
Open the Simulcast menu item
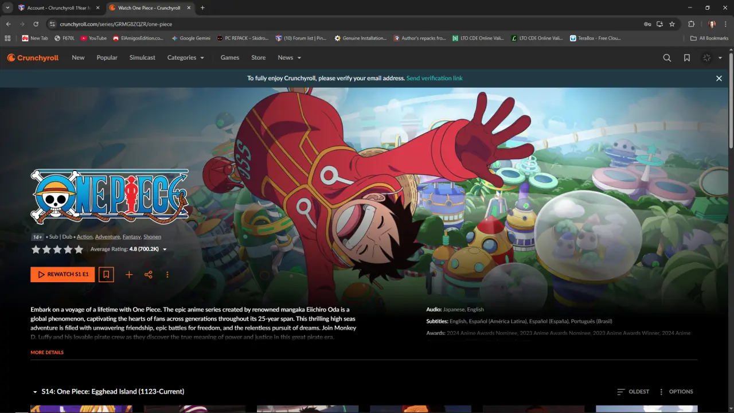pyautogui.click(x=142, y=58)
